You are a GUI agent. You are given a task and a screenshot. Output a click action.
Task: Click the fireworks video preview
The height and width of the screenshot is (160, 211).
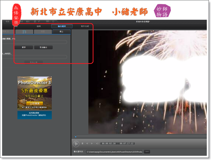click(x=147, y=82)
